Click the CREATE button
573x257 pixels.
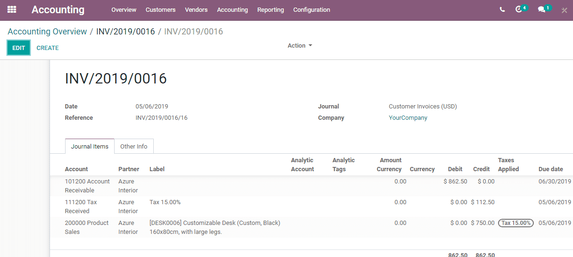[x=48, y=48]
